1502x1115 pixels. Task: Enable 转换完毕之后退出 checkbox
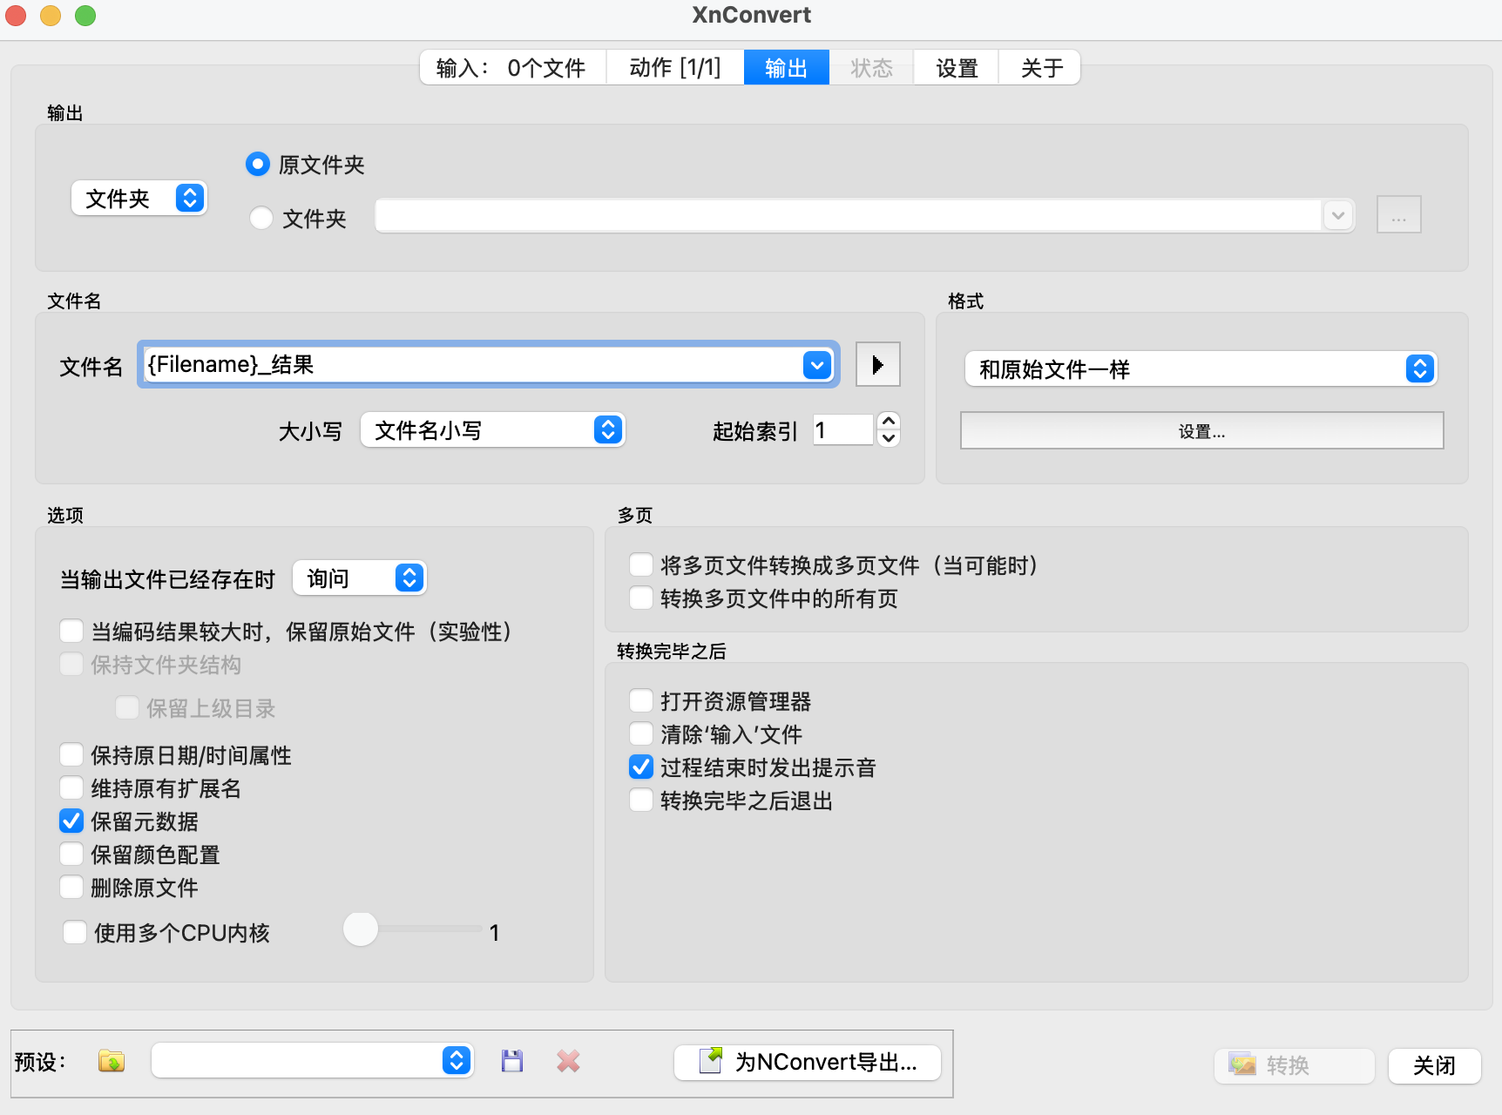(641, 800)
